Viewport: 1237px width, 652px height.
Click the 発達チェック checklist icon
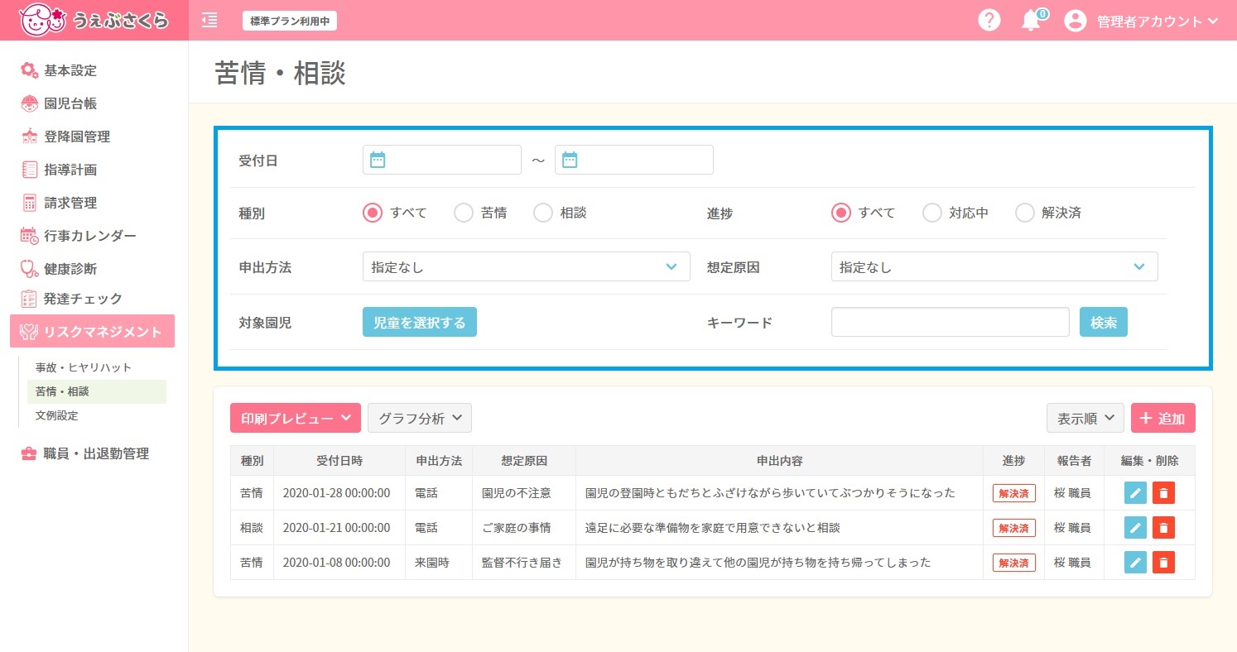[30, 299]
